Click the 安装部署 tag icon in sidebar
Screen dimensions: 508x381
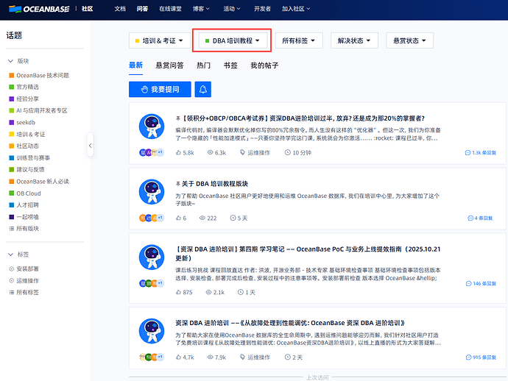pyautogui.click(x=10, y=268)
